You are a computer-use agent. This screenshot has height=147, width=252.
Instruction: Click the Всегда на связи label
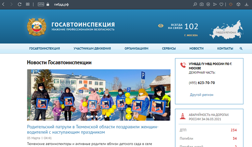pyautogui.click(x=175, y=26)
